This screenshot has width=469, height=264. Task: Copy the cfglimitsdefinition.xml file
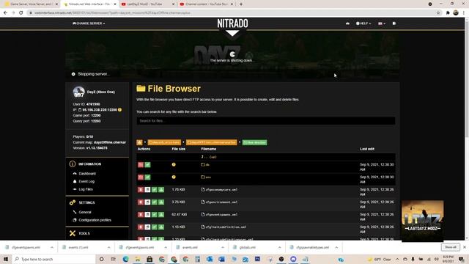click(147, 227)
